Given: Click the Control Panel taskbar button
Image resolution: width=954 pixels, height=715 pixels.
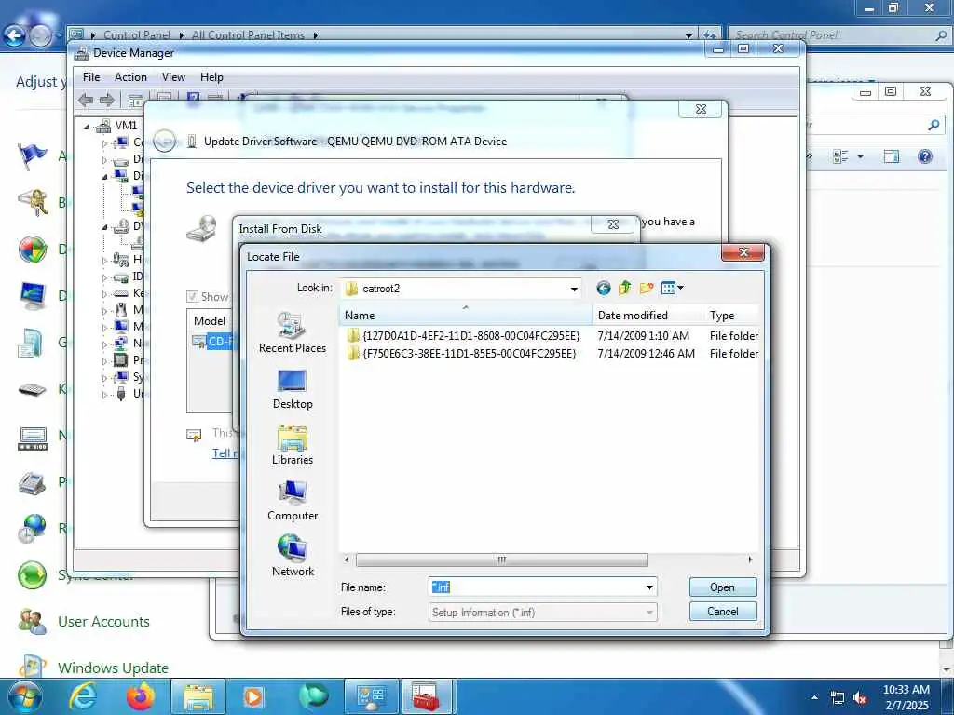Looking at the screenshot, I should point(371,696).
